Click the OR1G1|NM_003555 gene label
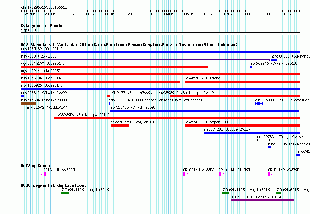The height and width of the screenshot is (214, 310). pyautogui.click(x=59, y=170)
